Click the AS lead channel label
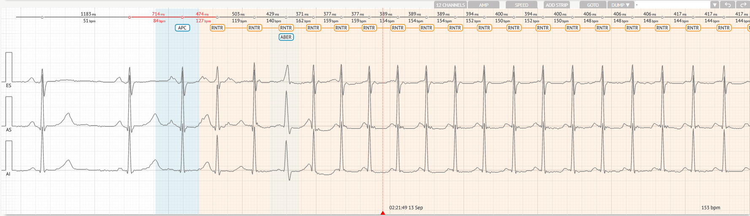The height and width of the screenshot is (216, 750). point(8,130)
